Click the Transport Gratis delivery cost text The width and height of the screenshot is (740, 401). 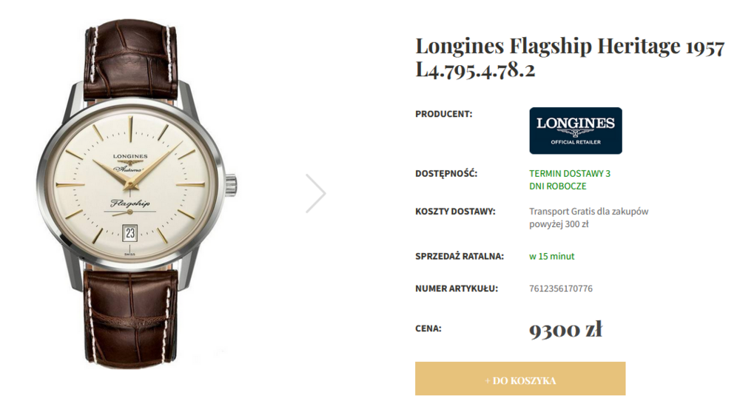click(x=588, y=218)
